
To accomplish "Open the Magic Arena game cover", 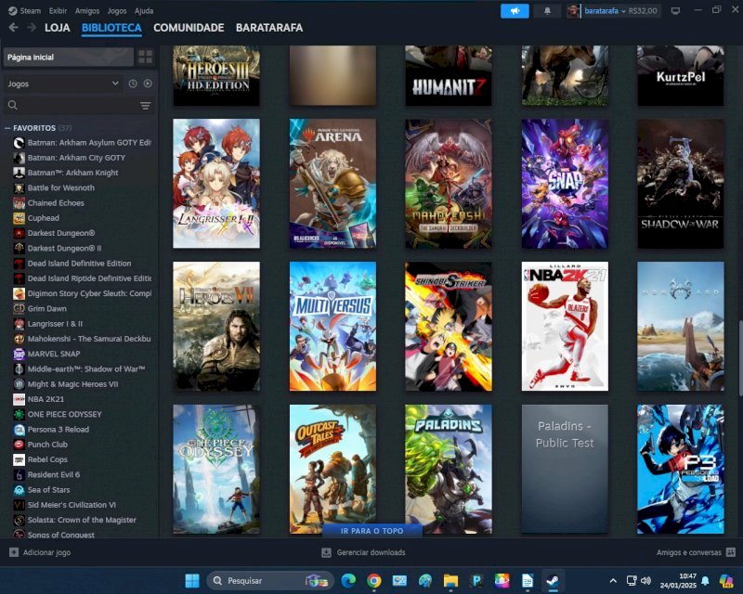I will 332,184.
